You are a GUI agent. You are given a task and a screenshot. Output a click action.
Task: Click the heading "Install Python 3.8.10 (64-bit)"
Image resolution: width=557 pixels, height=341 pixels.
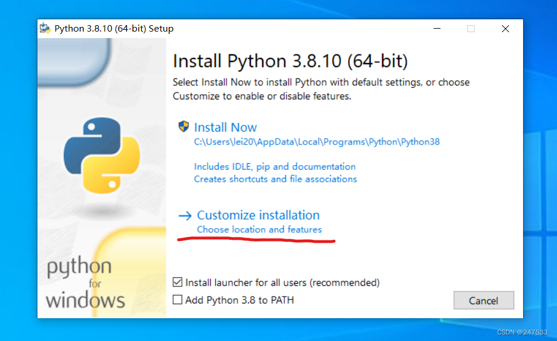point(290,61)
